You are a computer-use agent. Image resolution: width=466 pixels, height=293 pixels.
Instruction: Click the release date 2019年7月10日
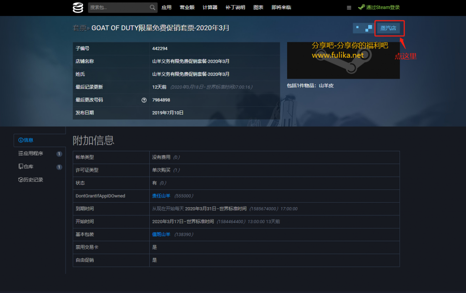point(168,113)
